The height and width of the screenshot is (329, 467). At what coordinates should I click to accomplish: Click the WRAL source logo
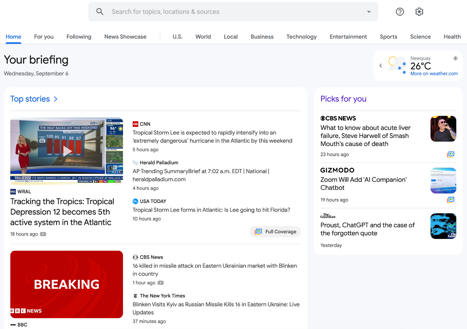coord(13,192)
